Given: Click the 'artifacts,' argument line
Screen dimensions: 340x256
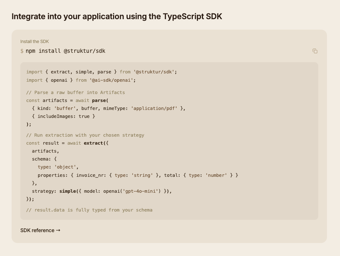Looking at the screenshot, I should tap(46, 151).
